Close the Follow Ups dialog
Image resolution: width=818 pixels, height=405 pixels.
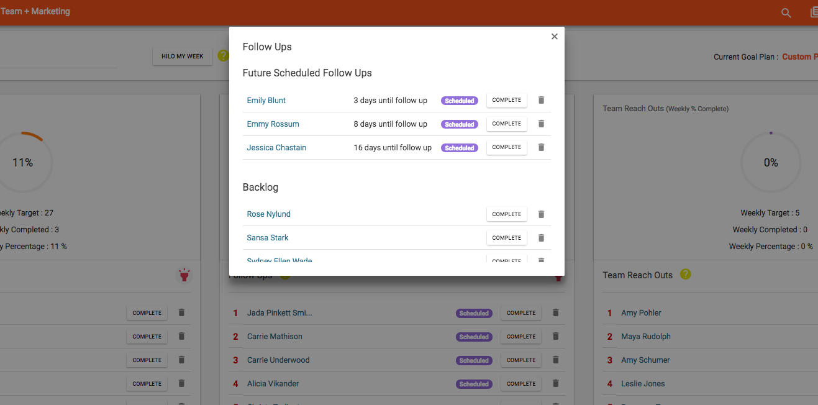click(x=554, y=37)
